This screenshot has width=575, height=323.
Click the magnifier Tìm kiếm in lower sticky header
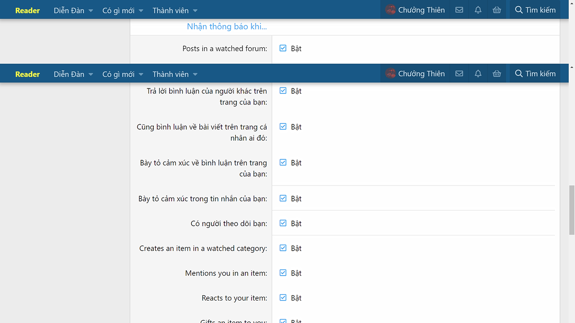click(535, 74)
